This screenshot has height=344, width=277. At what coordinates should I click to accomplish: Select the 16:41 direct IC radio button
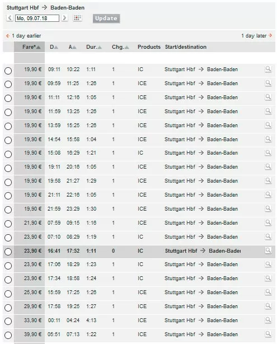click(8, 252)
